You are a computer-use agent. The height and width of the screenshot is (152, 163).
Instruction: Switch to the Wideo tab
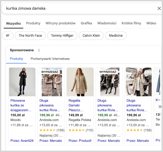(151, 23)
